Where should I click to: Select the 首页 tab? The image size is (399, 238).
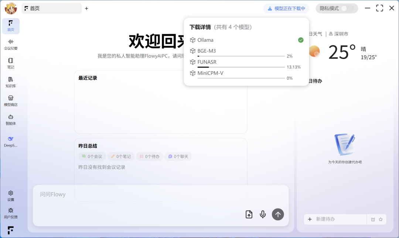[x=51, y=8]
